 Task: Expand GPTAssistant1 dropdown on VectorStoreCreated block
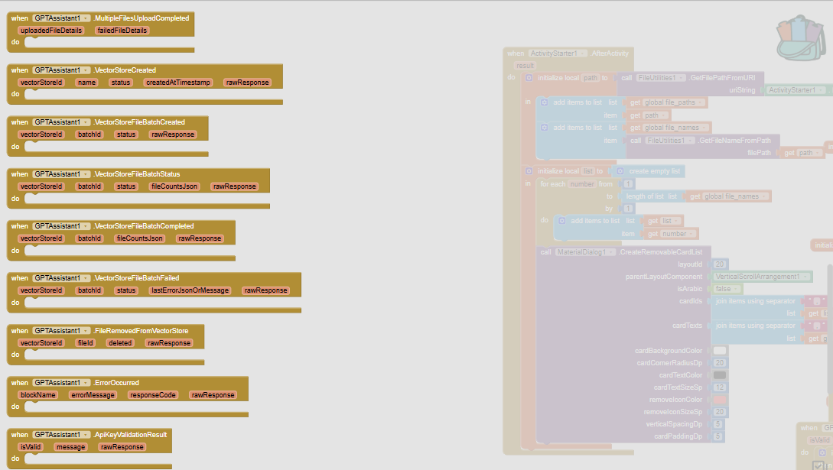[x=86, y=70]
